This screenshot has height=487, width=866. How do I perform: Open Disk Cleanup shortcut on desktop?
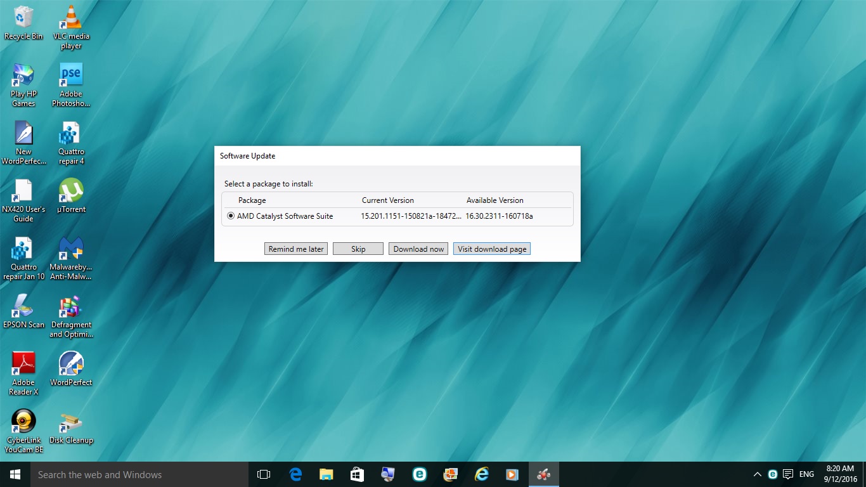71,428
